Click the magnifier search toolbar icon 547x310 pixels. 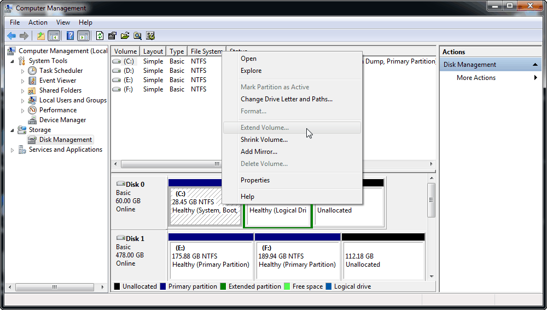pyautogui.click(x=138, y=36)
